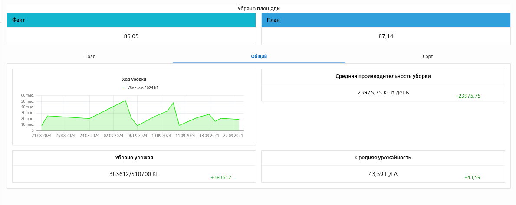
Task: Click the "Убрано урожая" card title
Action: click(x=134, y=158)
